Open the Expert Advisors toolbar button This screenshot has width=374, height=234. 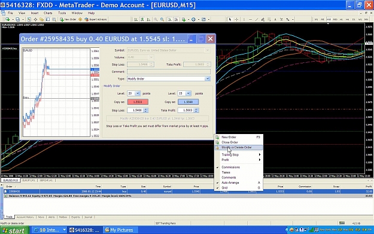pos(95,19)
